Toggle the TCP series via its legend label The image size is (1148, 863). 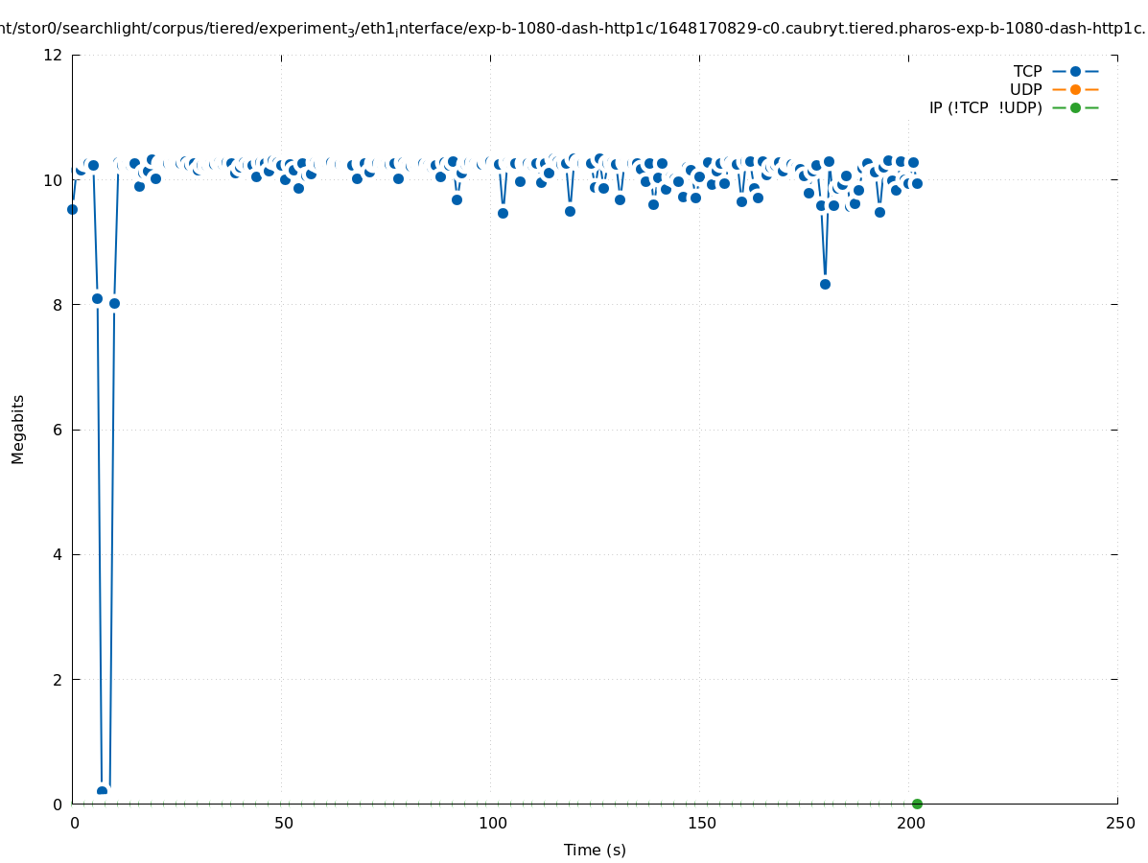1027,71
